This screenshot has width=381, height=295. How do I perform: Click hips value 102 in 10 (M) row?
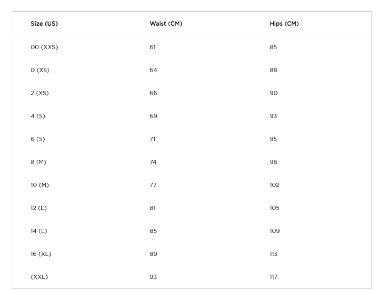point(274,185)
